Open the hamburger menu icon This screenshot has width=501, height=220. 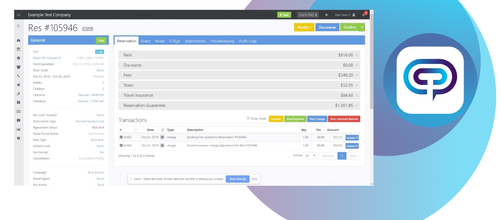point(18,15)
